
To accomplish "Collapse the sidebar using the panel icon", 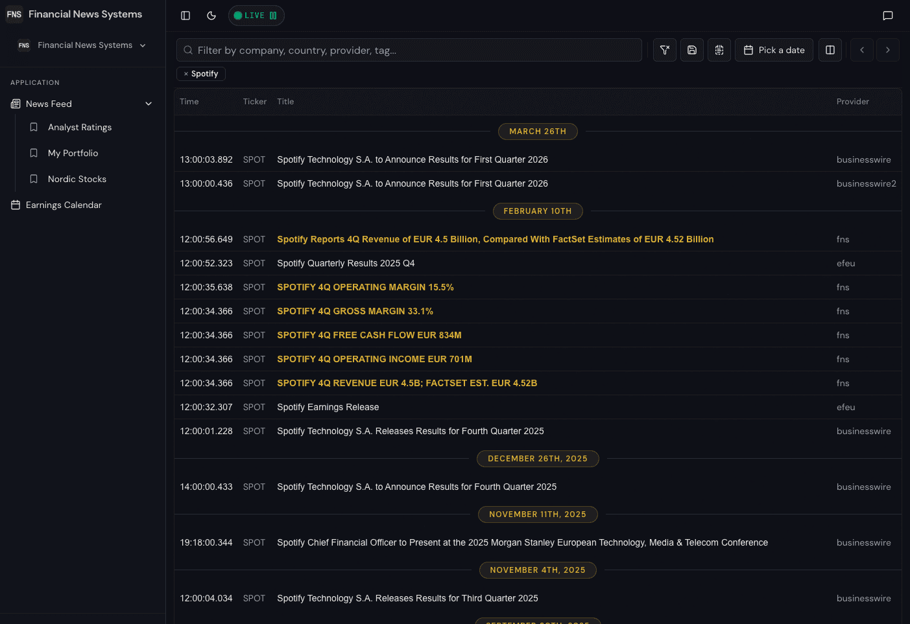I will tap(186, 16).
